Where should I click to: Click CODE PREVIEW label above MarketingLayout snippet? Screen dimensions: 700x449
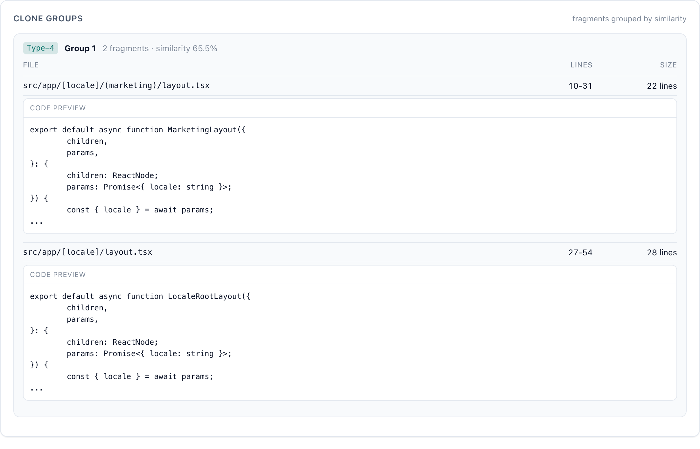click(58, 108)
